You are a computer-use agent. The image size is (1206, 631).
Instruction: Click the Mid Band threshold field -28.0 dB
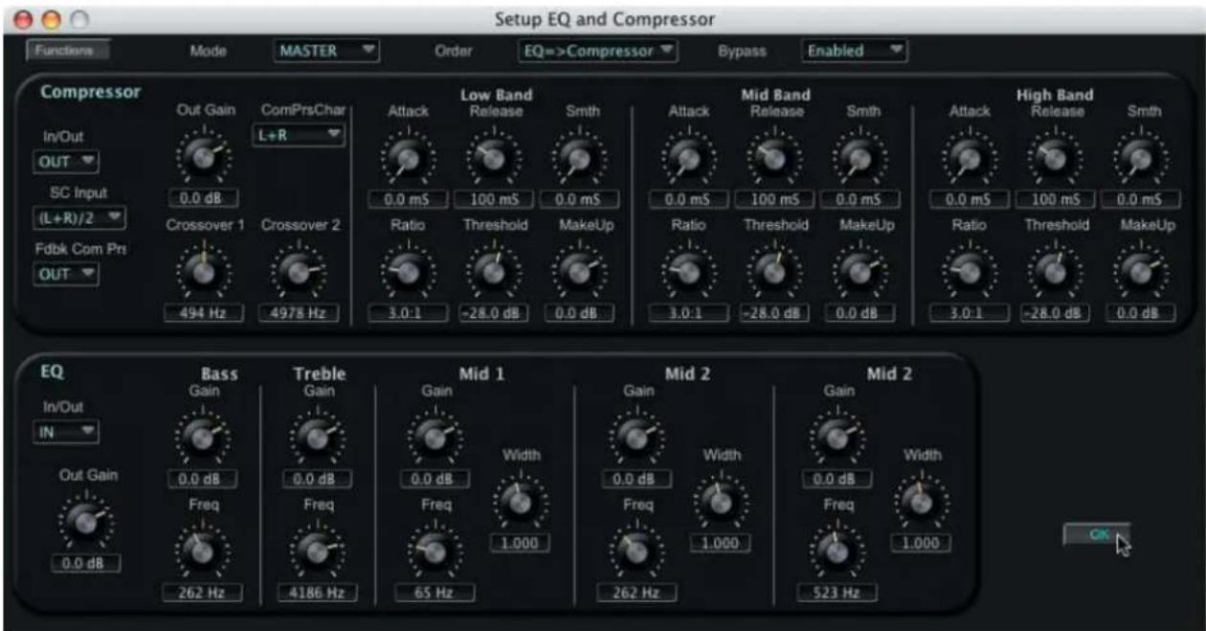[x=775, y=313]
